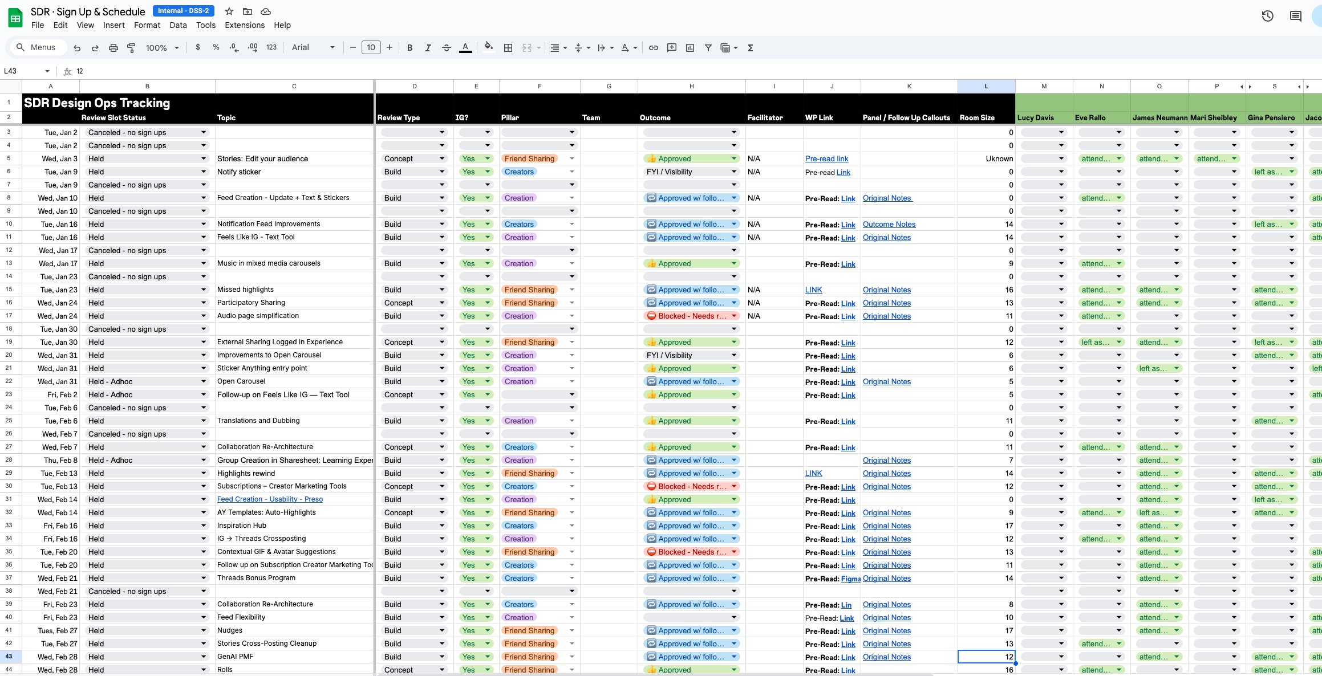Open the Outcome Notes link

pos(889,224)
